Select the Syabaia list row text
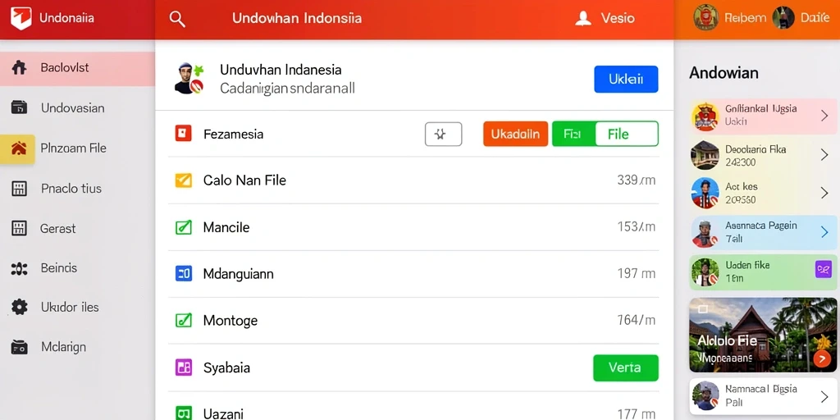Viewport: 840px width, 420px height. click(x=226, y=368)
